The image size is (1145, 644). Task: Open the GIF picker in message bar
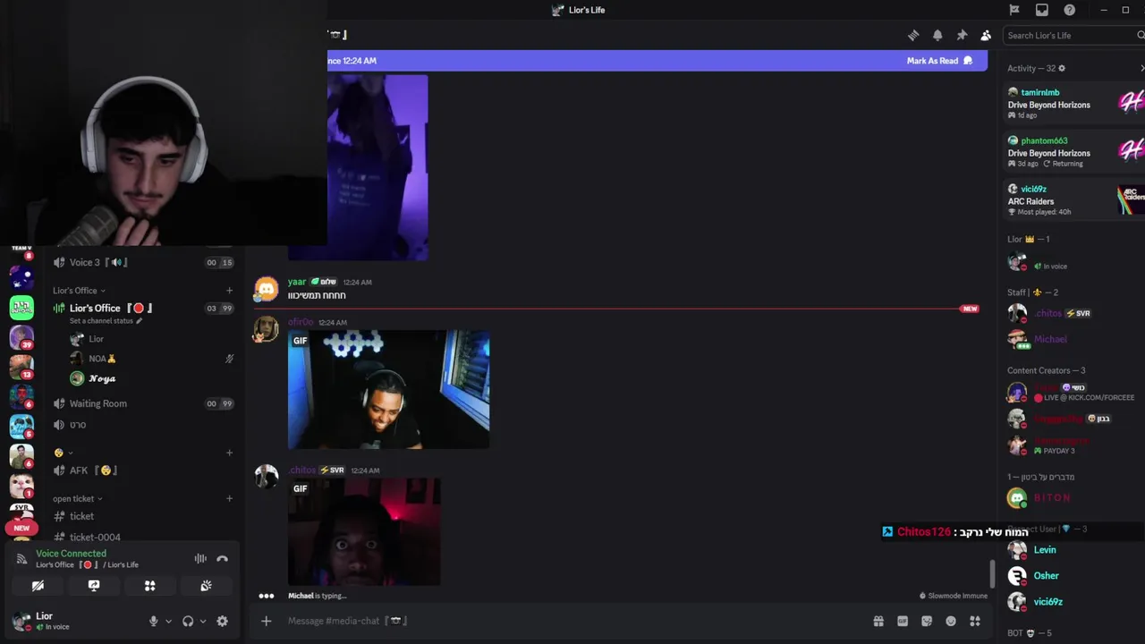(x=903, y=621)
